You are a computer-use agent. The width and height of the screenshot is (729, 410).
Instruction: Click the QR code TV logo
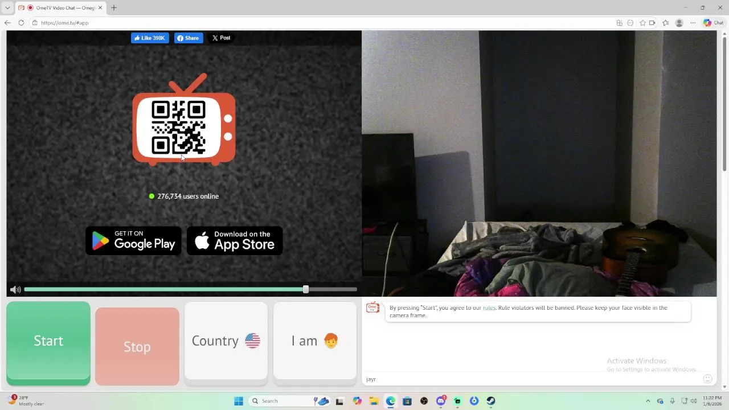coord(184,120)
